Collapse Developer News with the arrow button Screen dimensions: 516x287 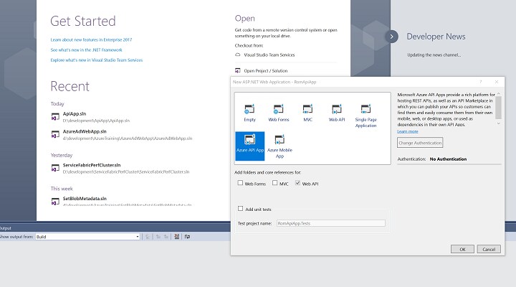click(391, 37)
